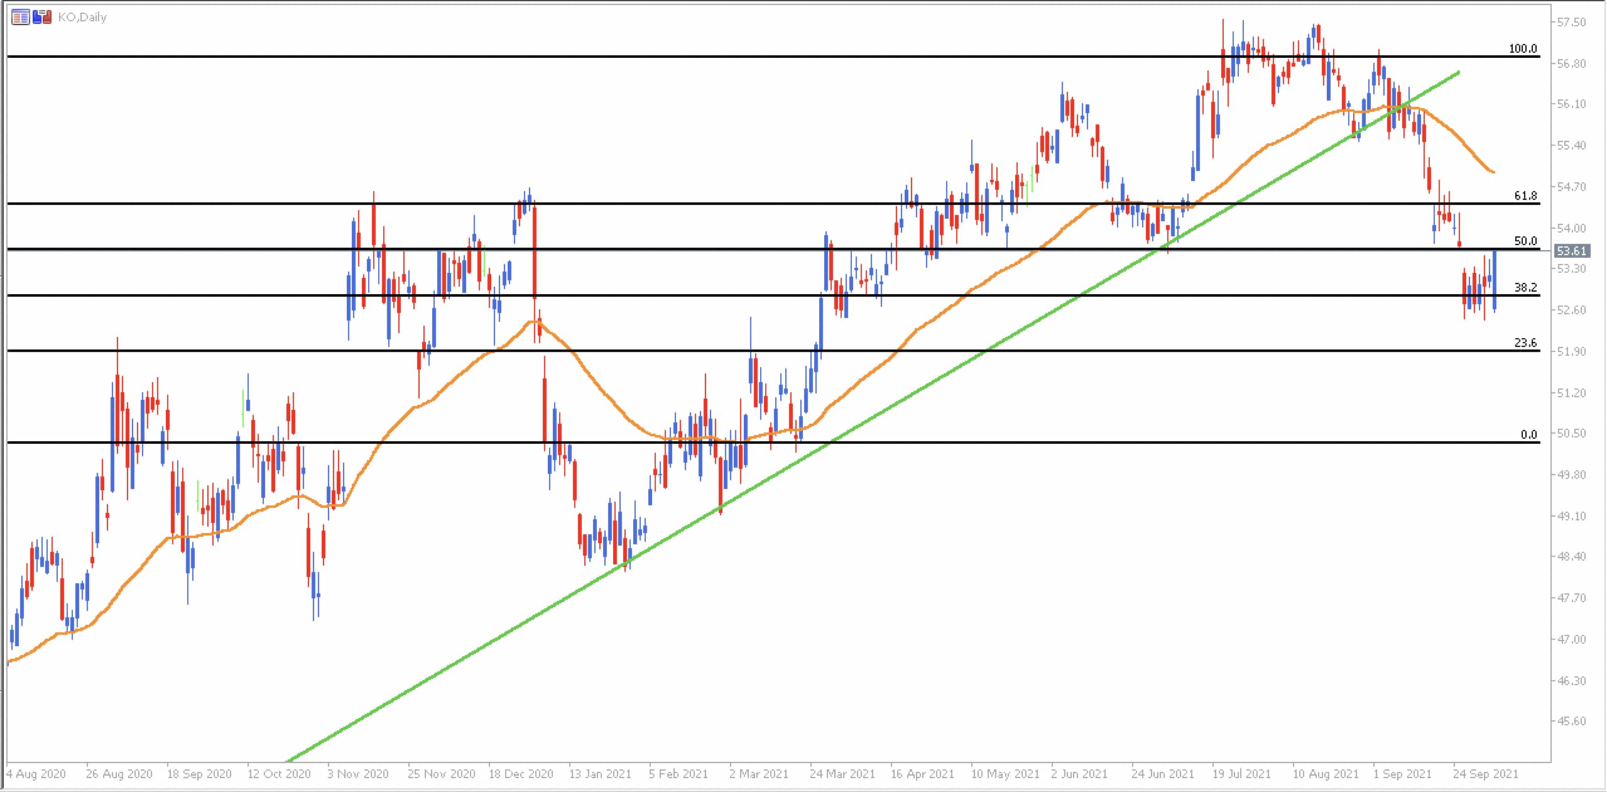The width and height of the screenshot is (1607, 792).
Task: Click the 13 Jan 2021 date label
Action: (x=599, y=774)
